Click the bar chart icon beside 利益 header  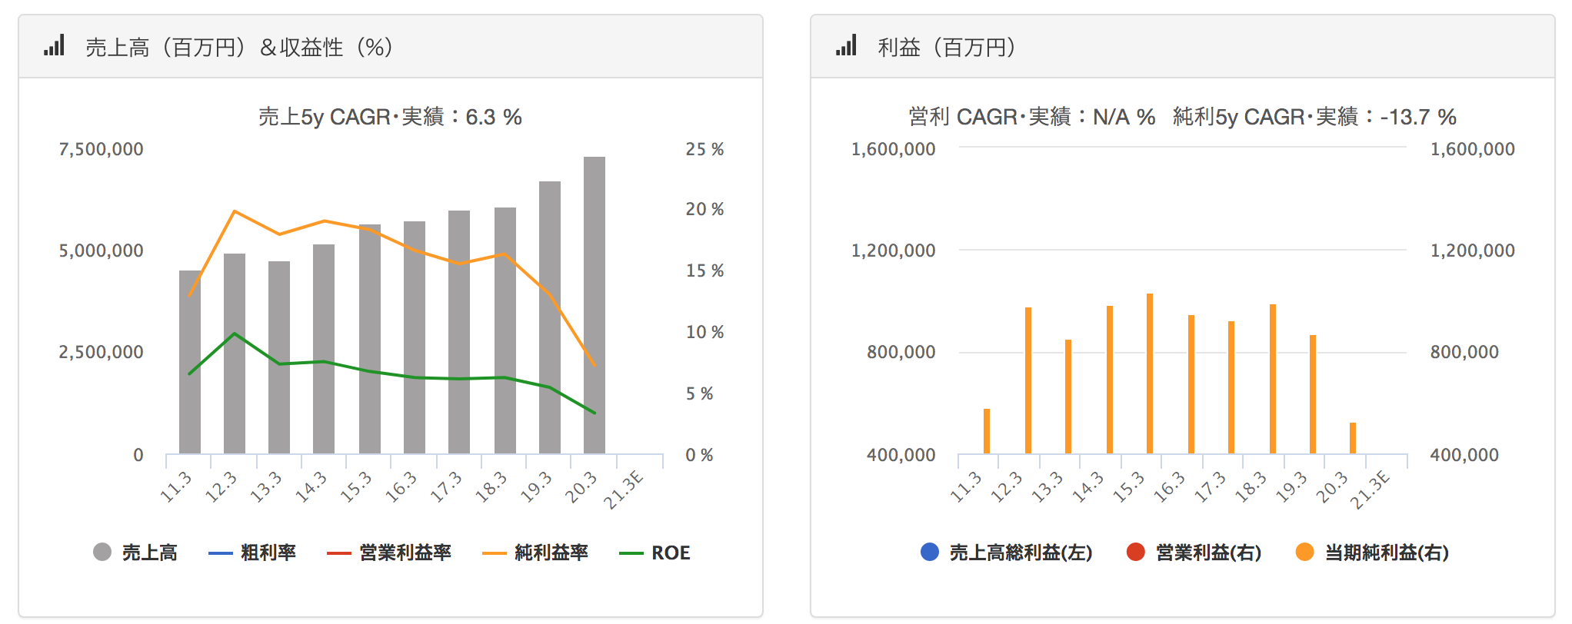coord(846,46)
